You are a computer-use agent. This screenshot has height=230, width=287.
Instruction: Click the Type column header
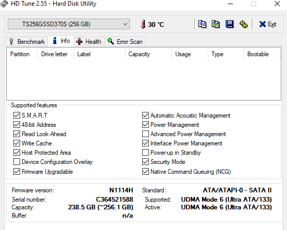pos(226,54)
